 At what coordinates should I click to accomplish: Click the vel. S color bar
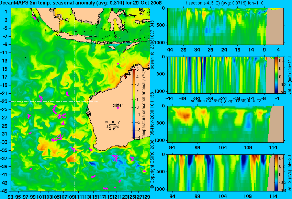[x=276, y=173]
